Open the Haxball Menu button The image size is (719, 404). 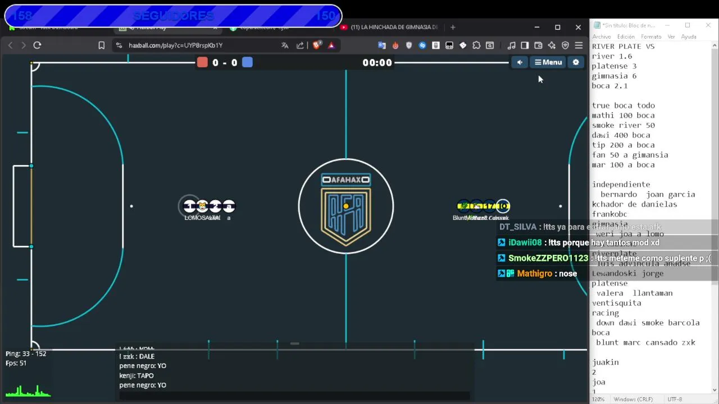(x=548, y=62)
